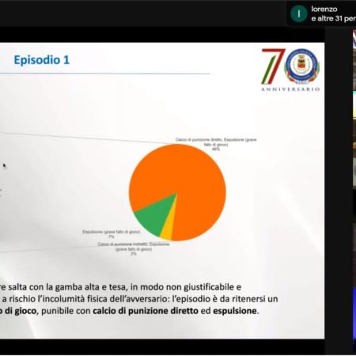Click the "Episodio 1" slide title
The image size is (356, 356).
pos(42,60)
